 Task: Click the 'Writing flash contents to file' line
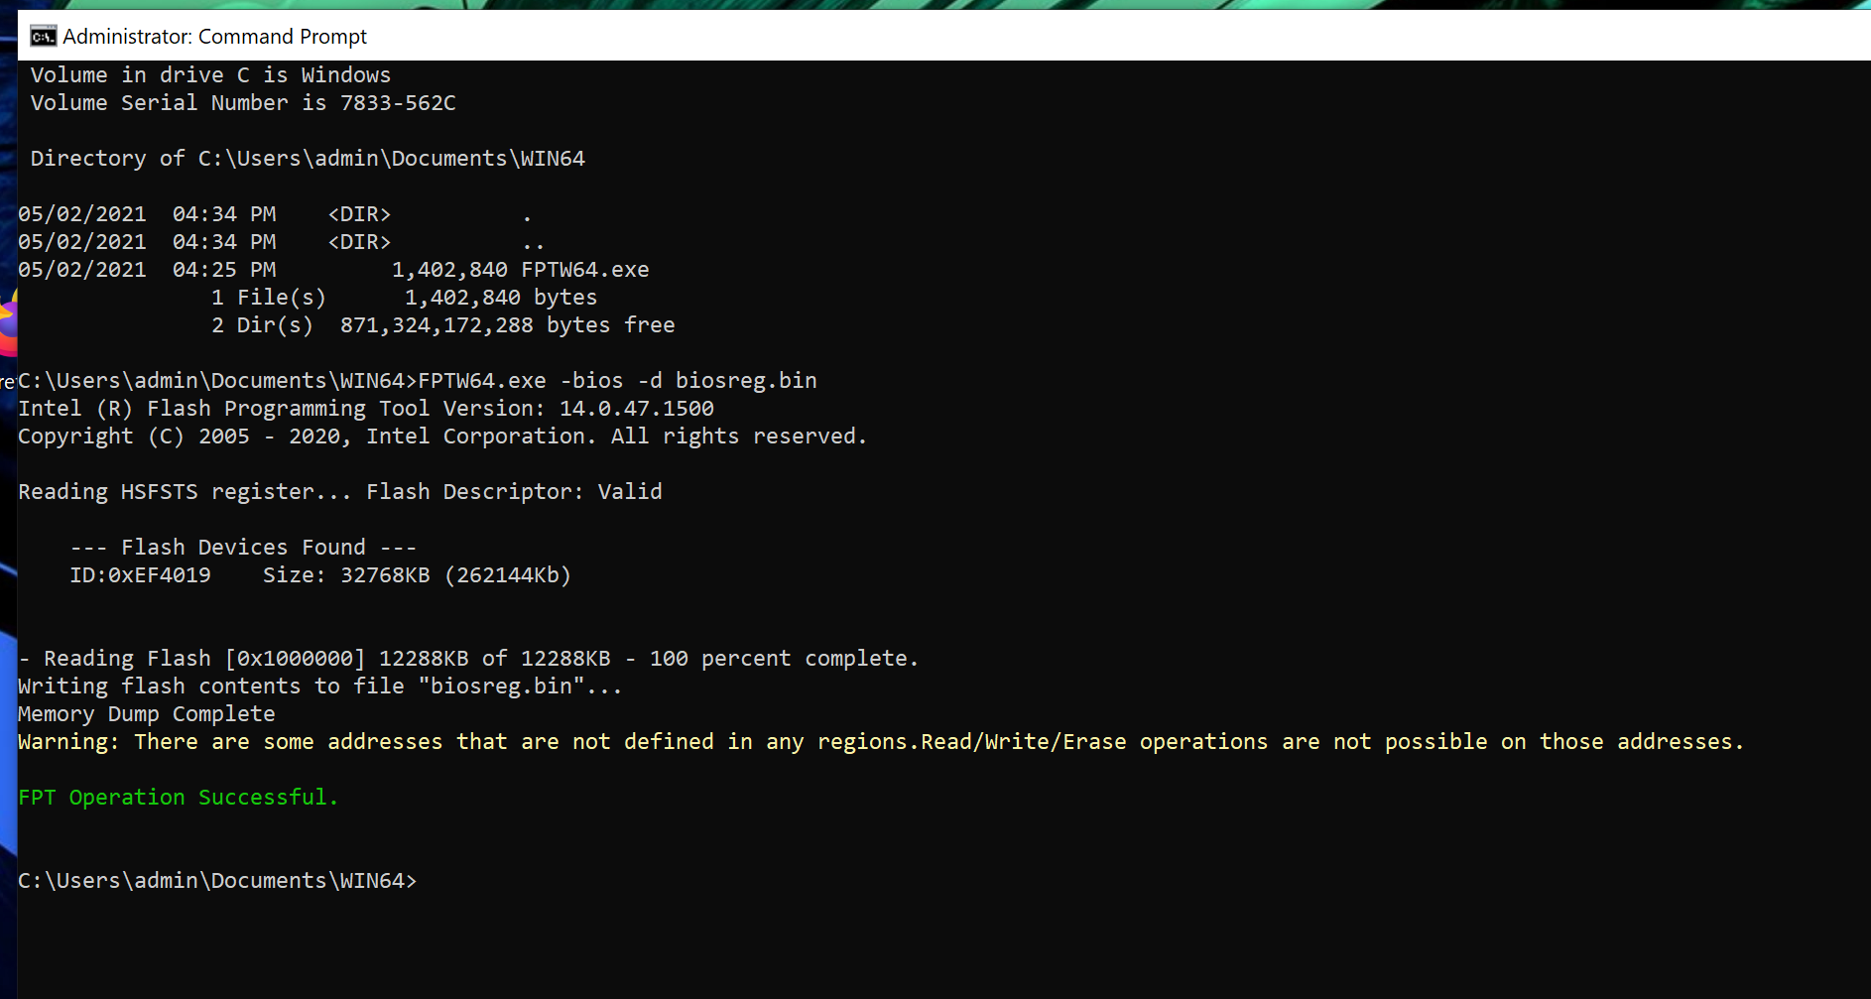tap(319, 687)
